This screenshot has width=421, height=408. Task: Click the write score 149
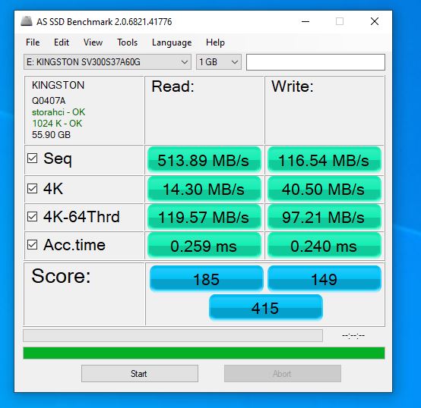click(x=324, y=278)
